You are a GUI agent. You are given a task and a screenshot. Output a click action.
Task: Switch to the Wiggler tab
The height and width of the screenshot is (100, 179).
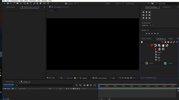[171, 39]
